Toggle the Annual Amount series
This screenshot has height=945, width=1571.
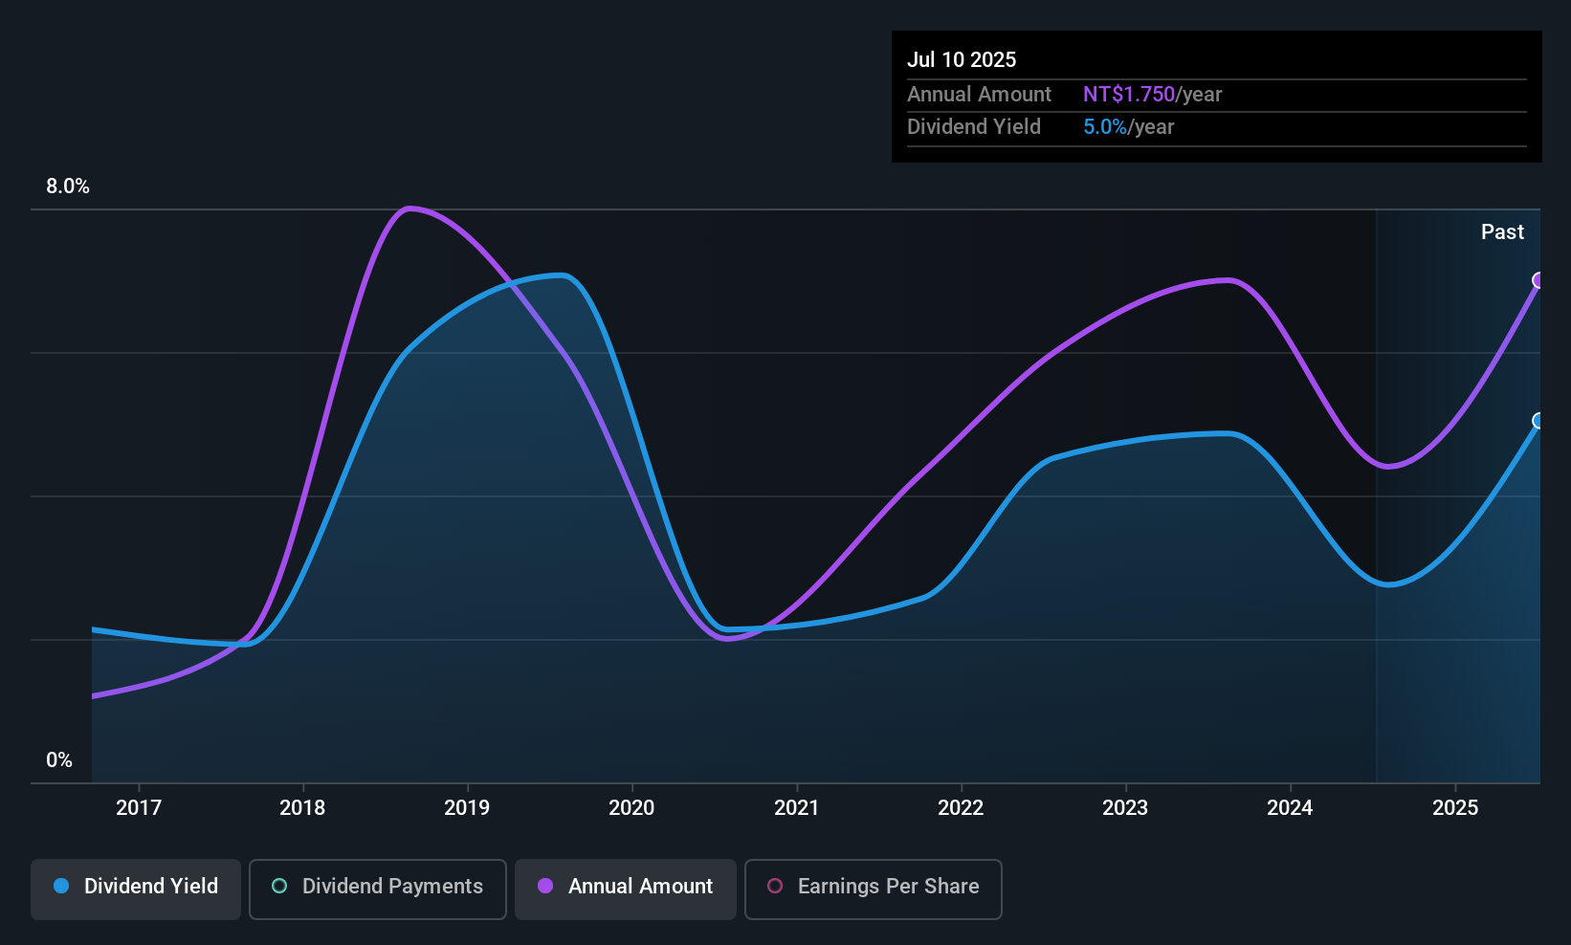click(626, 890)
